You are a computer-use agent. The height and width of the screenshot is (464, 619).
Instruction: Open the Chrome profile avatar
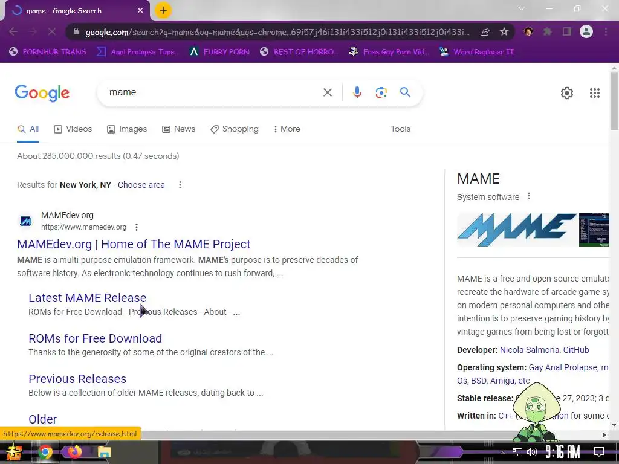click(586, 31)
